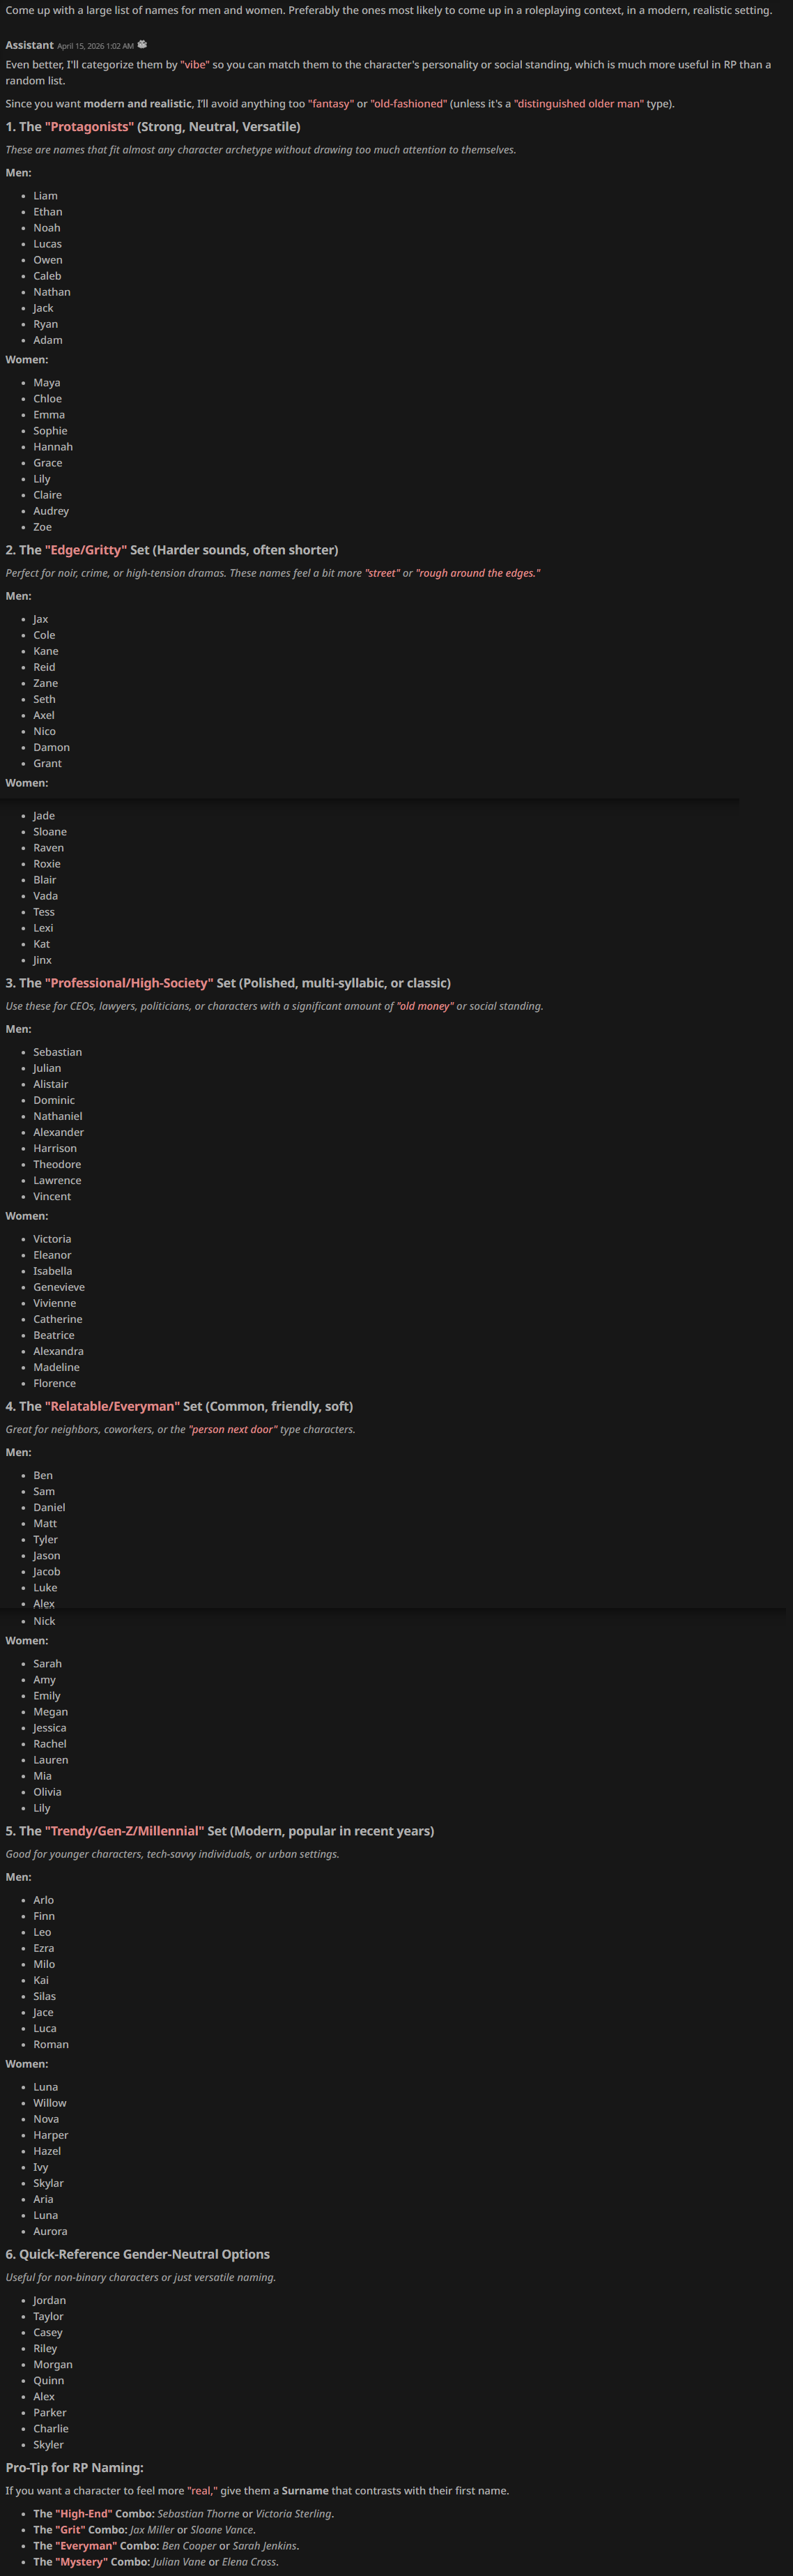Click the name 'Damon'
Viewport: 793px width, 2576px height.
click(52, 747)
